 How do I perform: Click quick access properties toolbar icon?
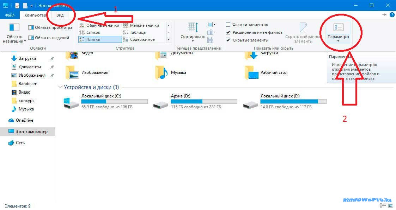pos(17,5)
